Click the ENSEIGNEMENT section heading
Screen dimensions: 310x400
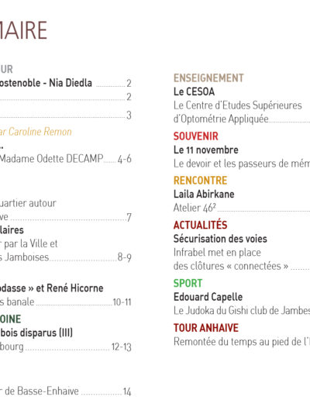coord(208,78)
